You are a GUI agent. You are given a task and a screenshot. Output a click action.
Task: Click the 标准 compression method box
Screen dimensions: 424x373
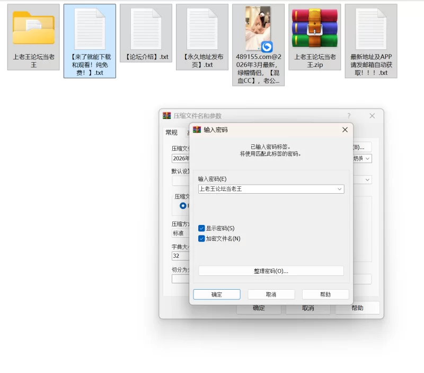[181, 233]
